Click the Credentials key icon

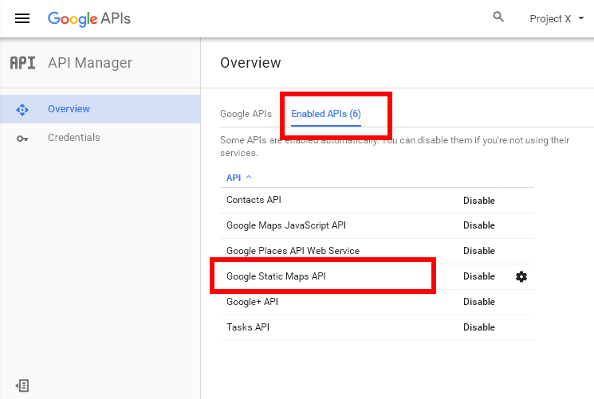22,139
